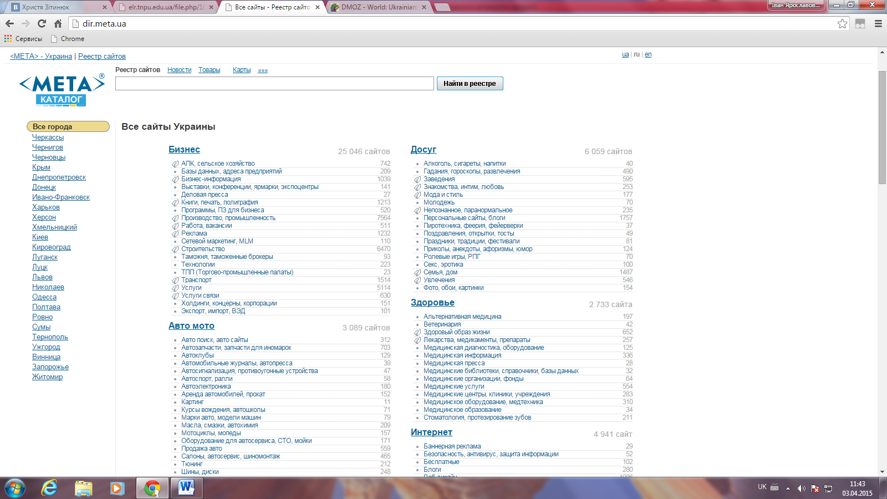
Task: Reload the page with the refresh icon
Action: 42,23
